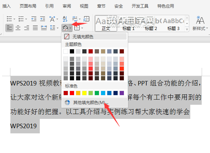The height and width of the screenshot is (153, 210).
Task: Click the bulleted list icon
Action: coord(9,19)
